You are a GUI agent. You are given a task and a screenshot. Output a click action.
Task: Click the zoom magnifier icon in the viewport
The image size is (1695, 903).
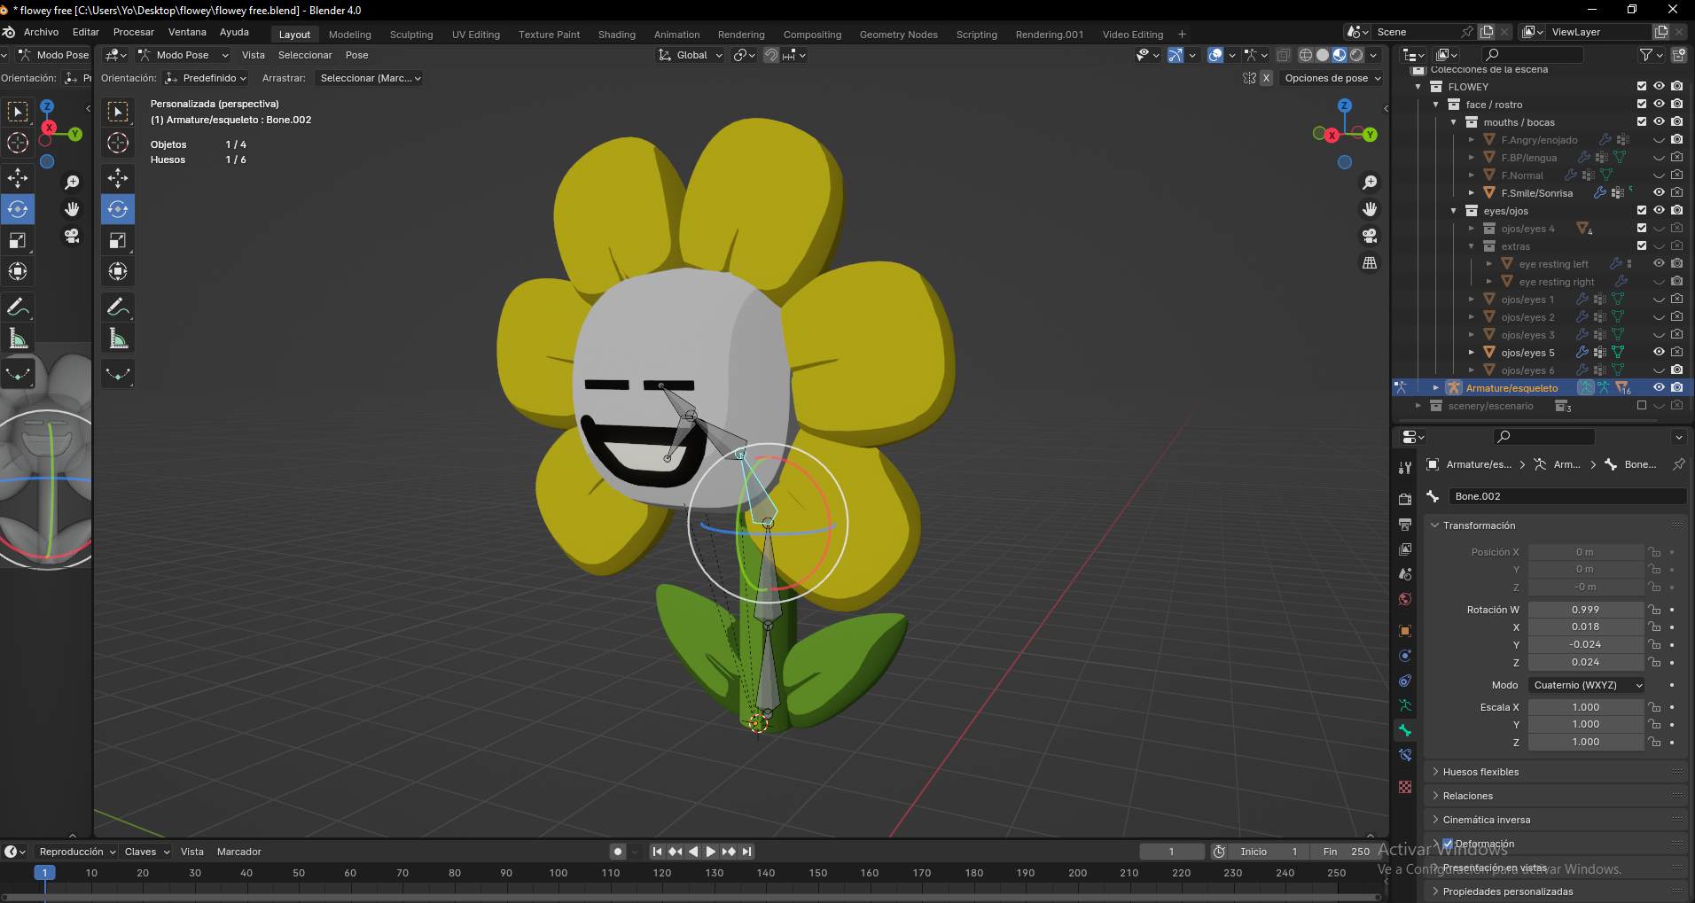coord(1369,182)
